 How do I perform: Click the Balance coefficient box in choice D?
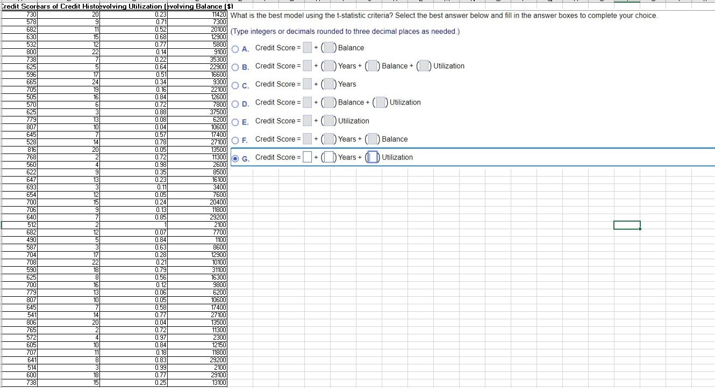(330, 102)
